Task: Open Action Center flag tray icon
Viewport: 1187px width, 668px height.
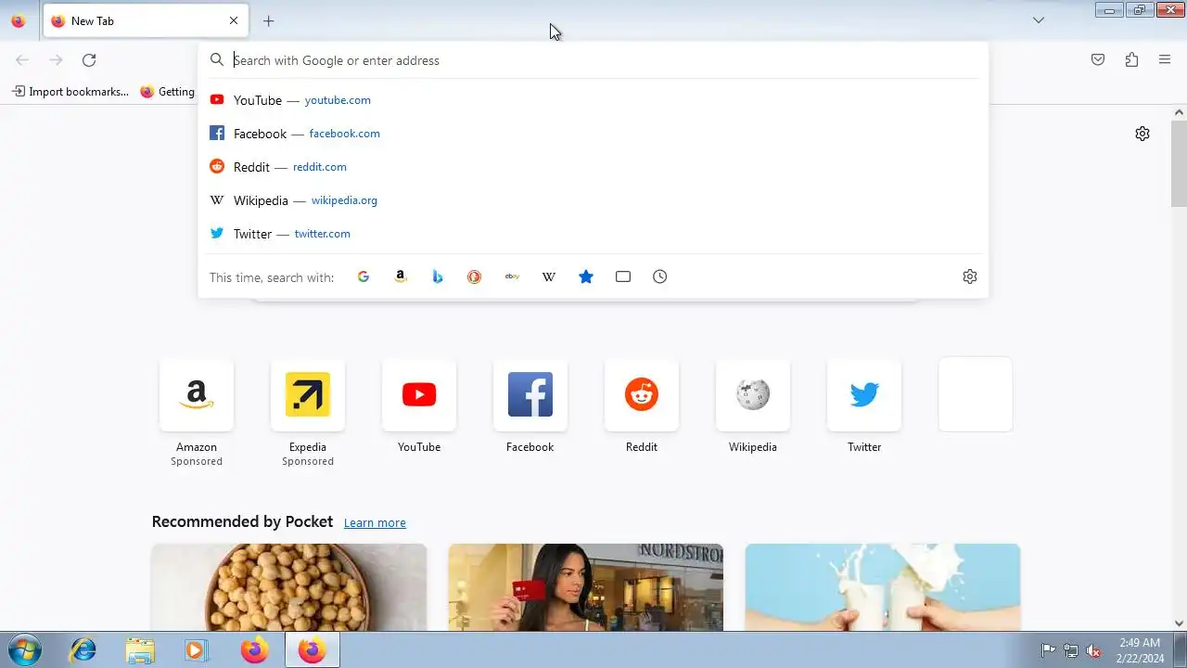Action: pos(1048,650)
